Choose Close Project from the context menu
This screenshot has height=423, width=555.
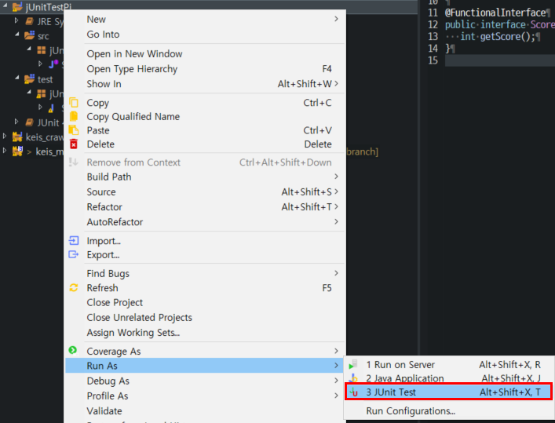coord(115,303)
